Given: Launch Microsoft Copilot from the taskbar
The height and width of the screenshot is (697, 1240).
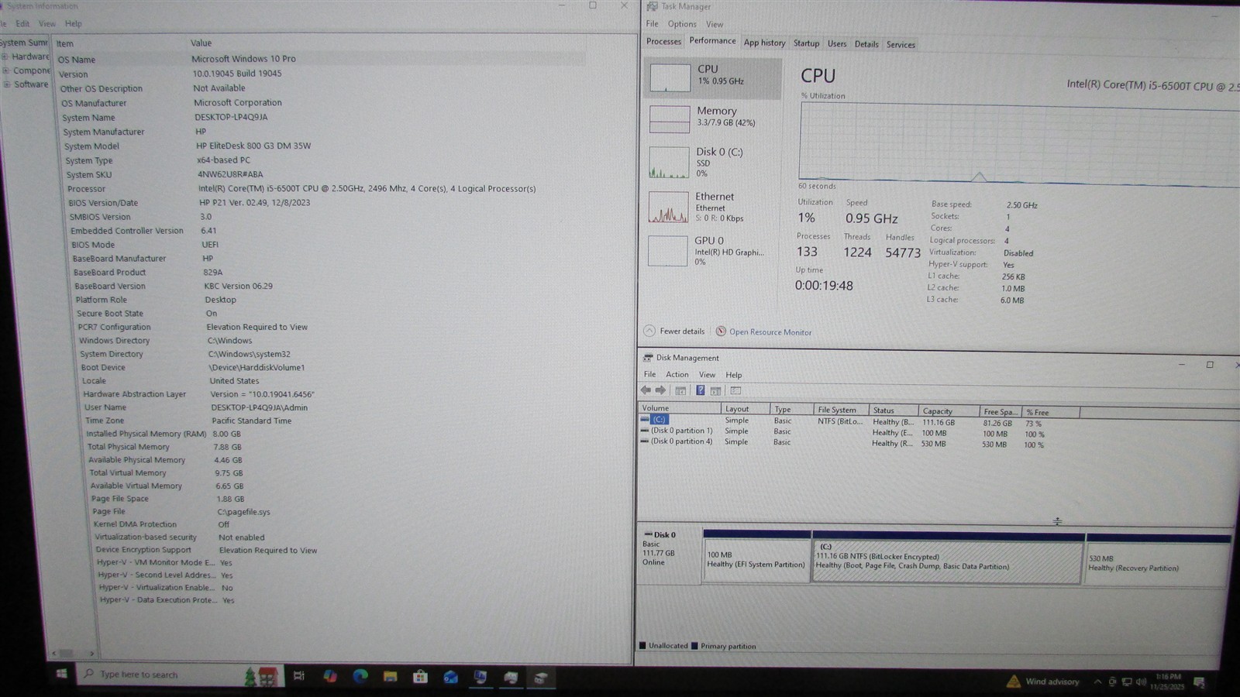Looking at the screenshot, I should [330, 676].
